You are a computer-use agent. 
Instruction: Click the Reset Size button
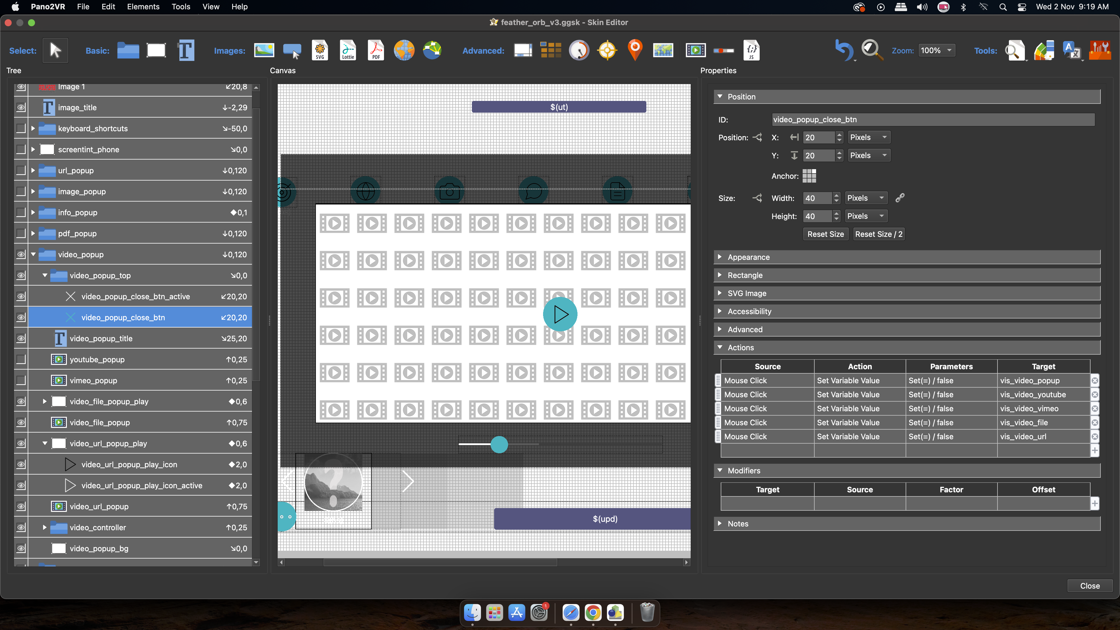tap(825, 234)
